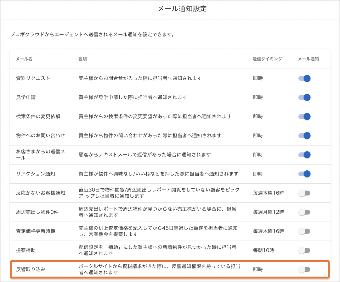Click the 提案補助 row name

pos(26,250)
